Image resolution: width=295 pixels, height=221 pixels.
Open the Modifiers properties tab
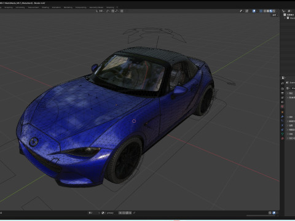tap(282, 117)
